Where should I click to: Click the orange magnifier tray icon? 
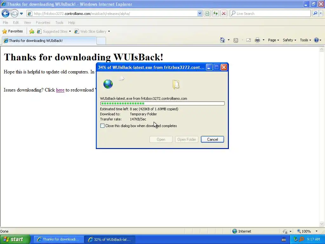click(x=302, y=240)
